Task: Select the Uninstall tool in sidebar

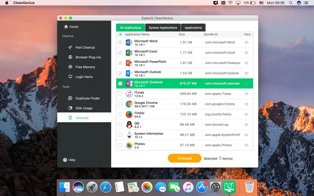Action: pos(84,118)
